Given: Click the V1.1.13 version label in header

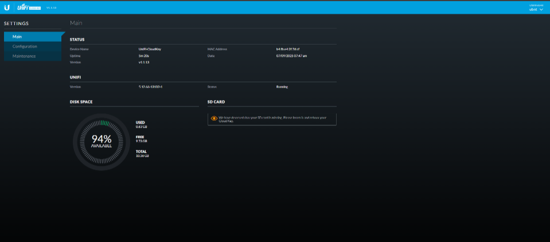Looking at the screenshot, I should [x=52, y=7].
